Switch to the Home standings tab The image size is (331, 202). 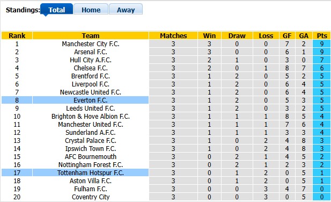tap(91, 10)
